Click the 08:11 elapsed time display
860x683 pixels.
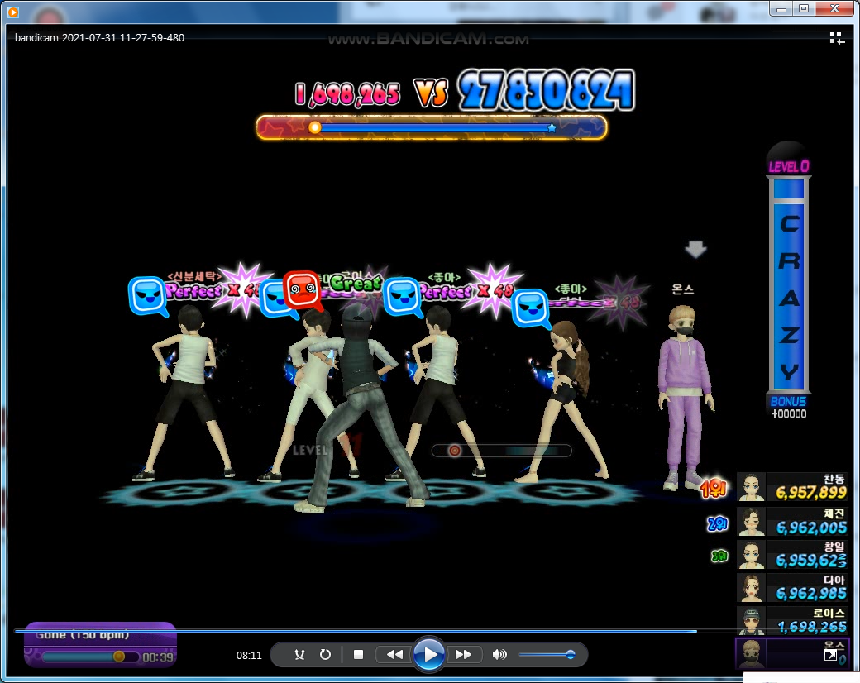[249, 655]
